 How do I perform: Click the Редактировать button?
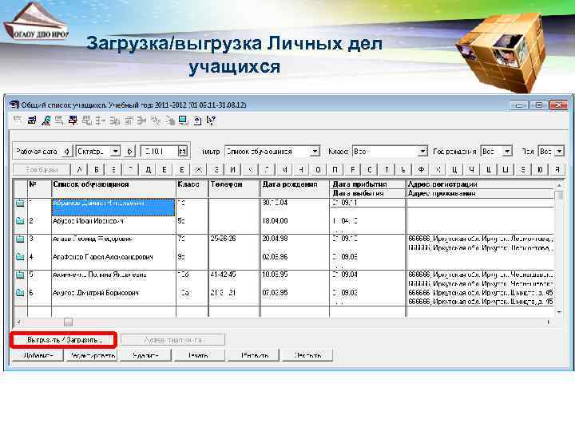tap(92, 355)
